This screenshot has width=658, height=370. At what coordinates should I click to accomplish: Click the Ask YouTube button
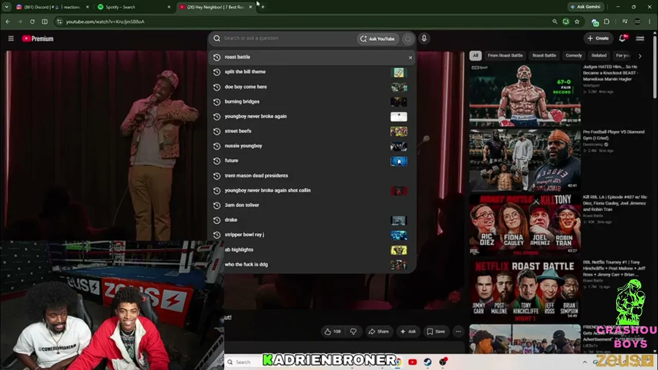(378, 39)
